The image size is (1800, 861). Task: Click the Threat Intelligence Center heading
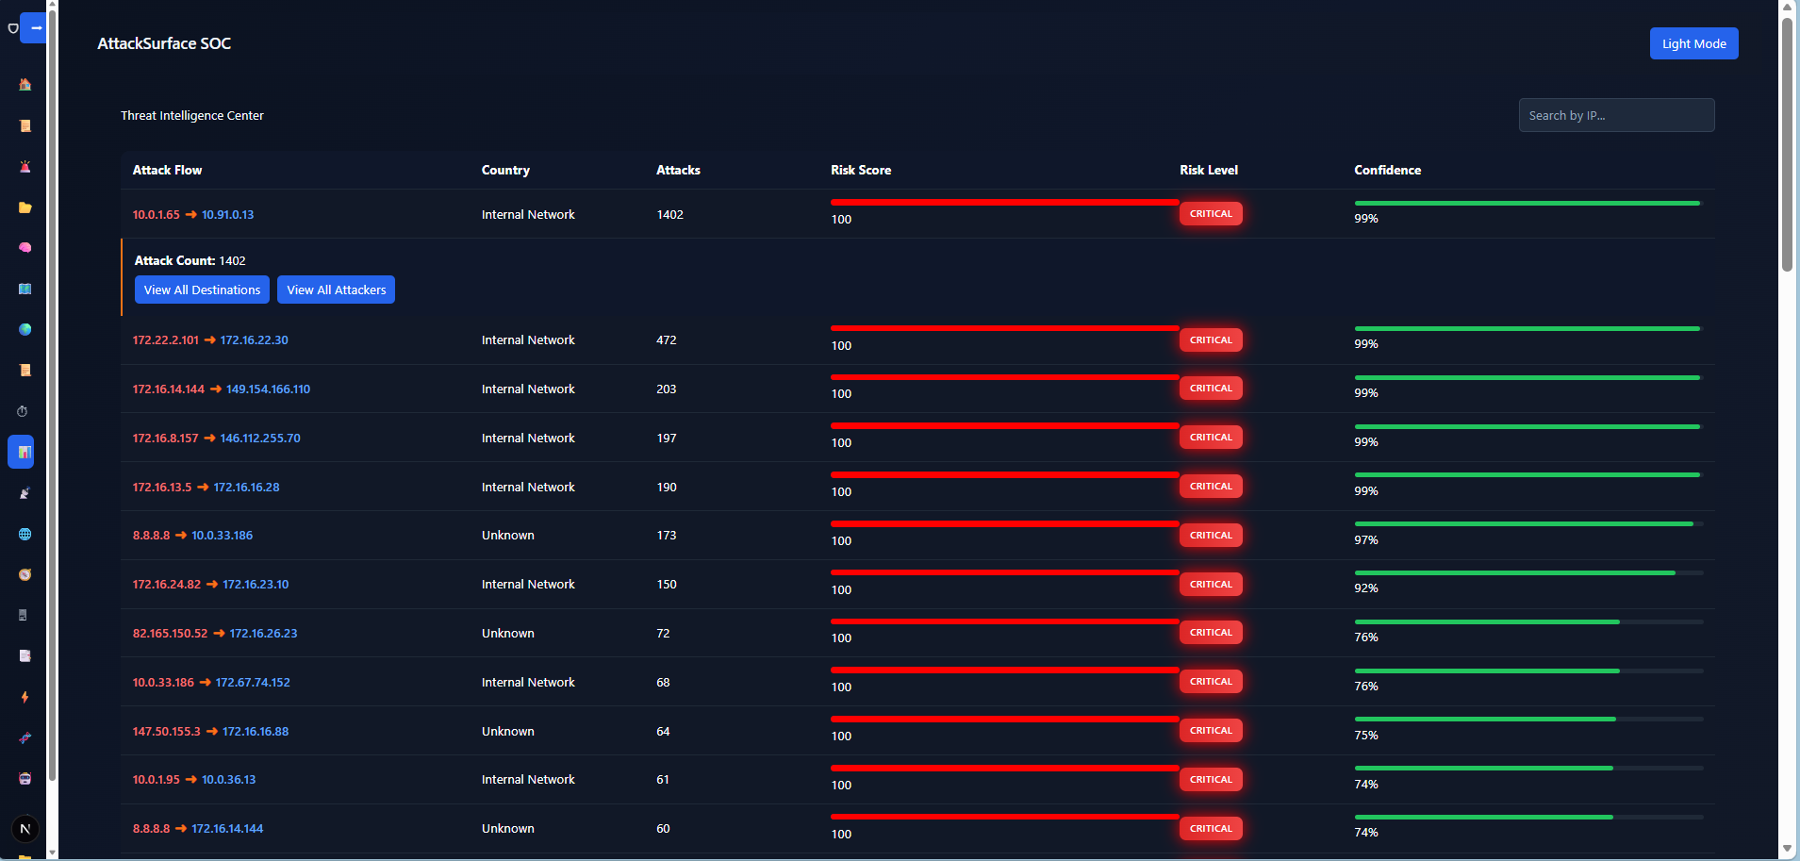(x=192, y=116)
